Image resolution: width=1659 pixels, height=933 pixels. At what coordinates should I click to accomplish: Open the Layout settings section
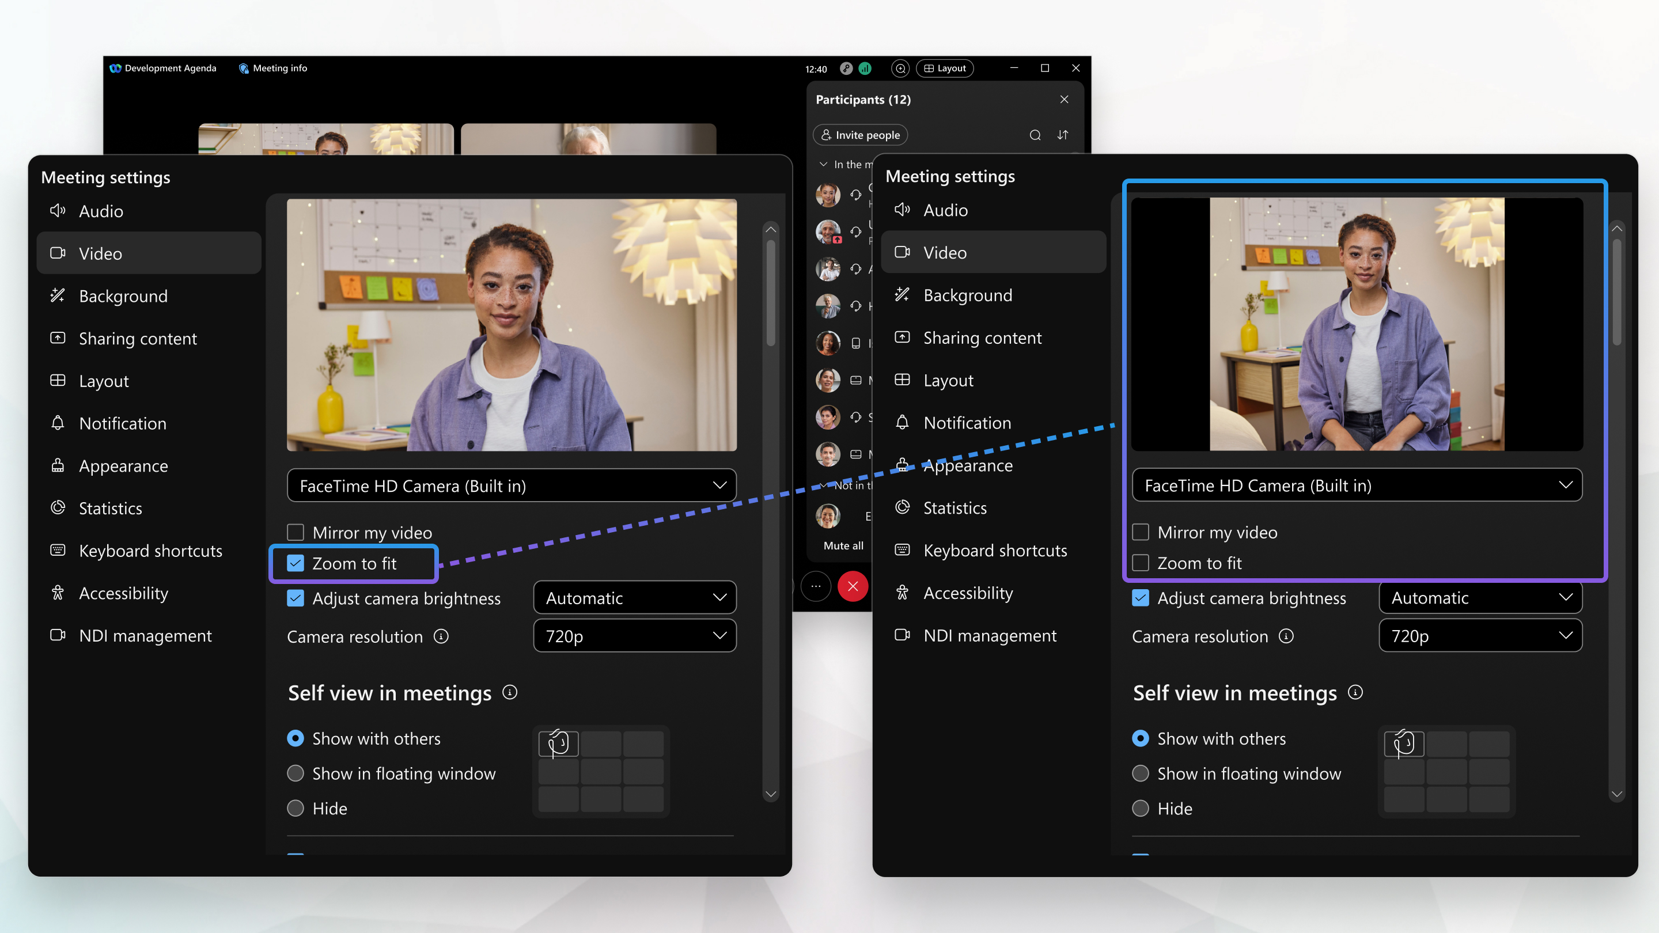coord(104,381)
